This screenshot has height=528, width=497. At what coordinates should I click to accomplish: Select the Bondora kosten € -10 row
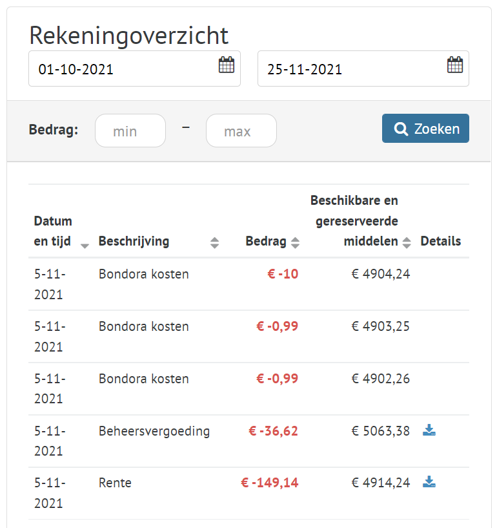tap(249, 284)
